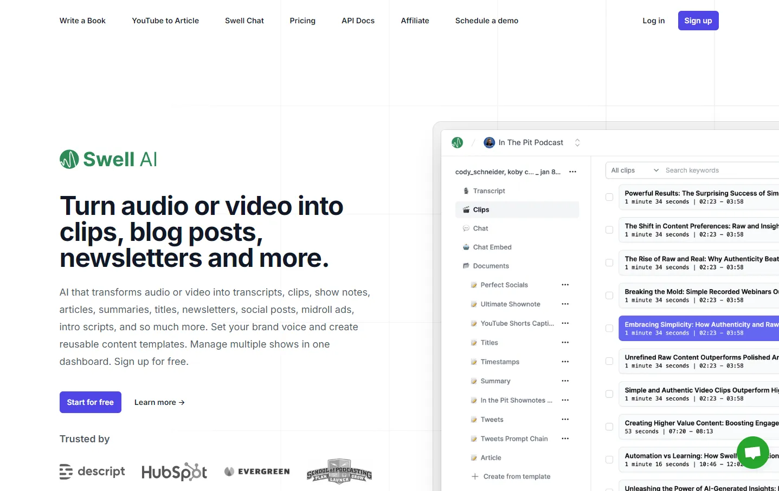Tick the checkbox for Creating Higher Value Content

coord(609,427)
